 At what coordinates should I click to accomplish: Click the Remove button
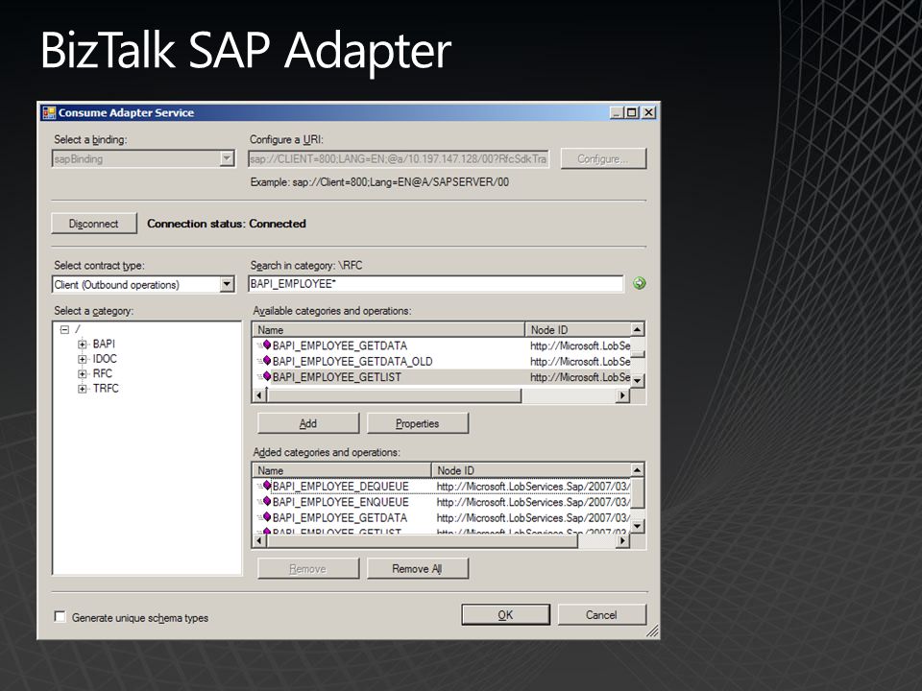tap(308, 568)
